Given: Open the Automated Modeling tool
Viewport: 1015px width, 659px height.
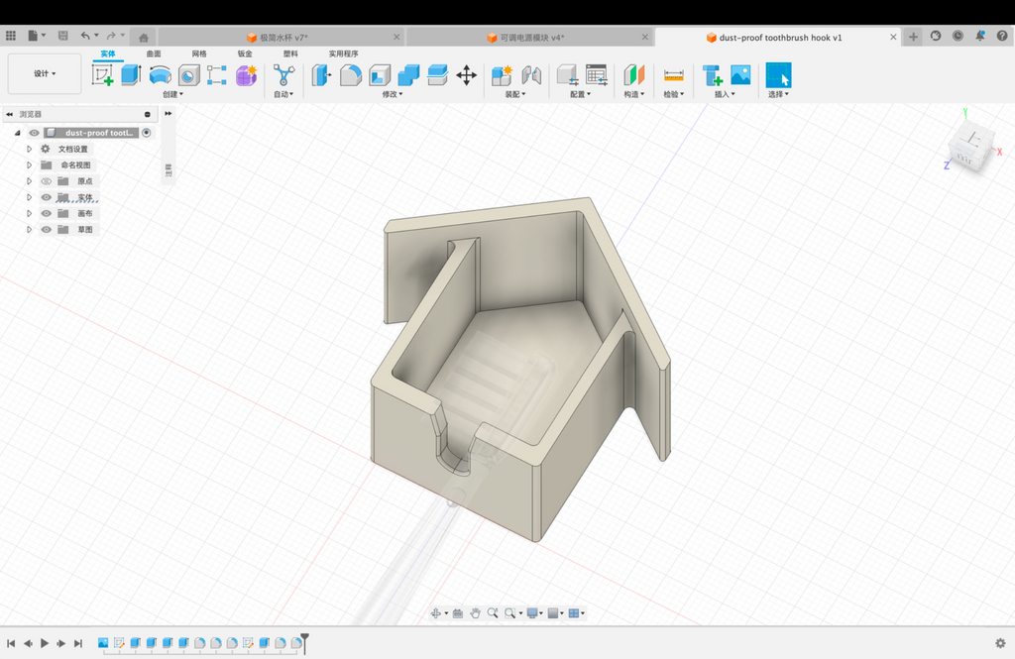Looking at the screenshot, I should pyautogui.click(x=283, y=75).
